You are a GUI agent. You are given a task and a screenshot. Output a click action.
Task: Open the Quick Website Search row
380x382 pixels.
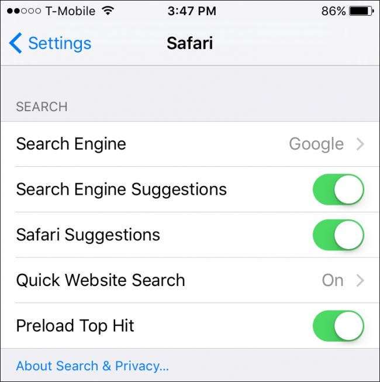tap(190, 280)
